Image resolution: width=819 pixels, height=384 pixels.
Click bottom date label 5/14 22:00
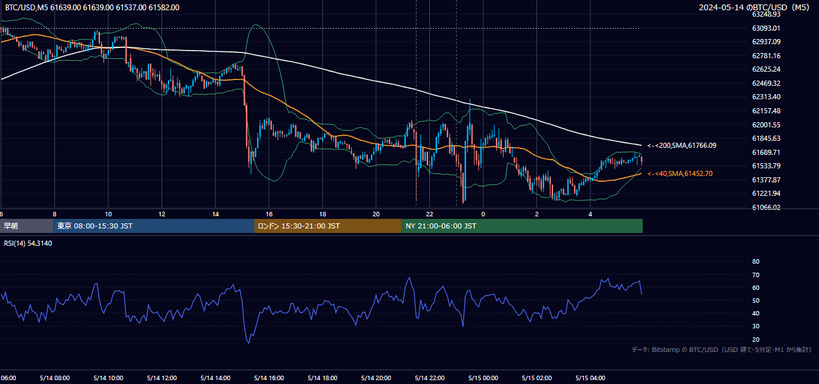[x=429, y=378]
